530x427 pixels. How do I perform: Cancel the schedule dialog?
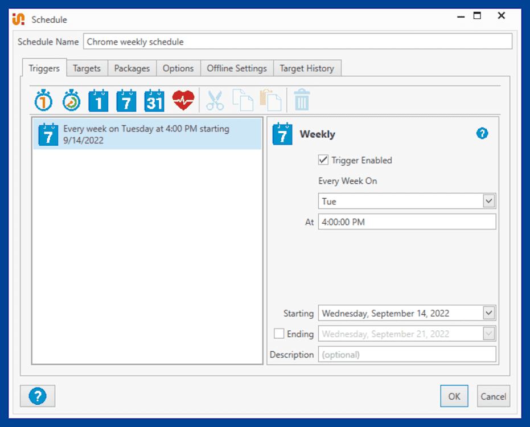click(x=493, y=396)
